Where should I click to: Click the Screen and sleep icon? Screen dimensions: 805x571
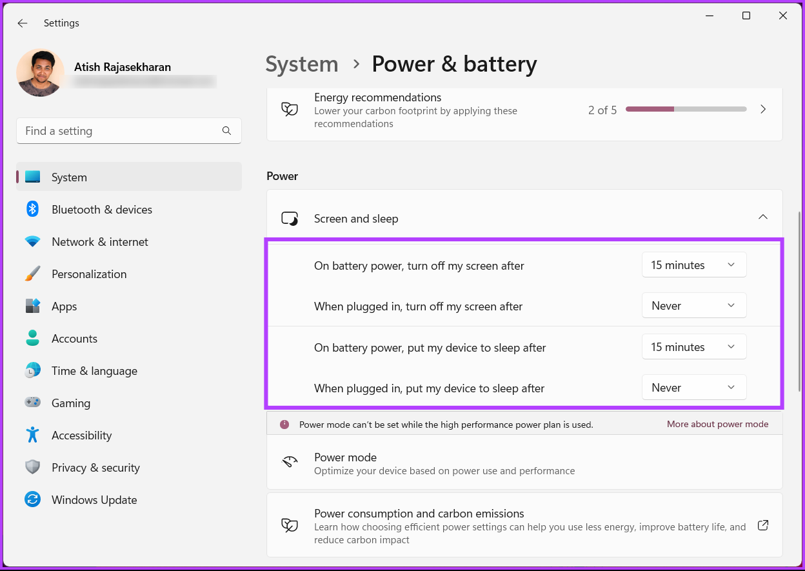click(x=290, y=219)
